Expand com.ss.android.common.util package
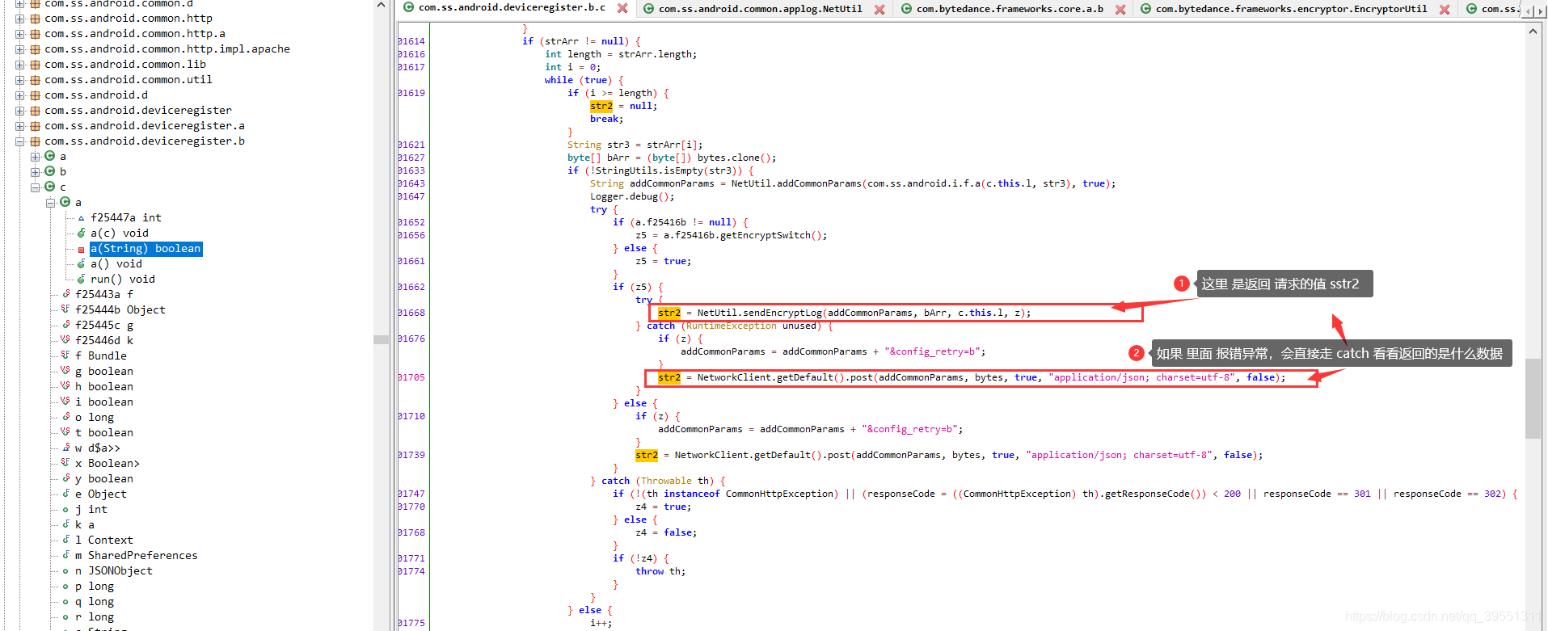 tap(19, 80)
